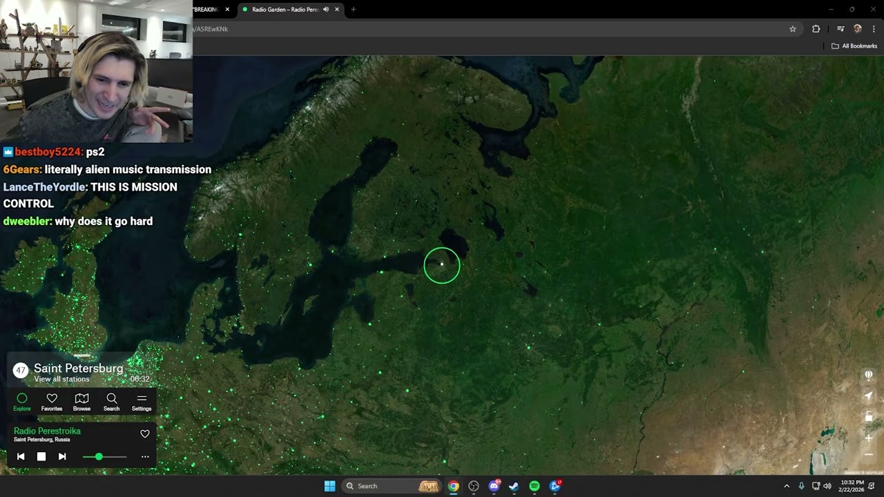Screen dimensions: 884x497
Task: Click the volume slider in the player
Action: coord(105,457)
